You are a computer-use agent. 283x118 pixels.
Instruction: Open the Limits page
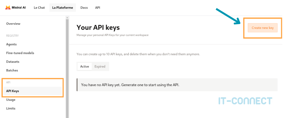pos(11,108)
